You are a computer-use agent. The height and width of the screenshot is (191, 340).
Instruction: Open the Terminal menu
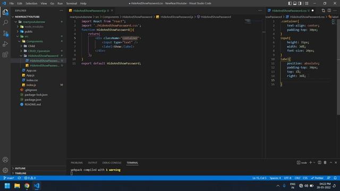click(x=72, y=3)
